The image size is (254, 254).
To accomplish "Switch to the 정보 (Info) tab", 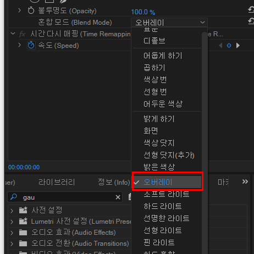I will tap(114, 182).
